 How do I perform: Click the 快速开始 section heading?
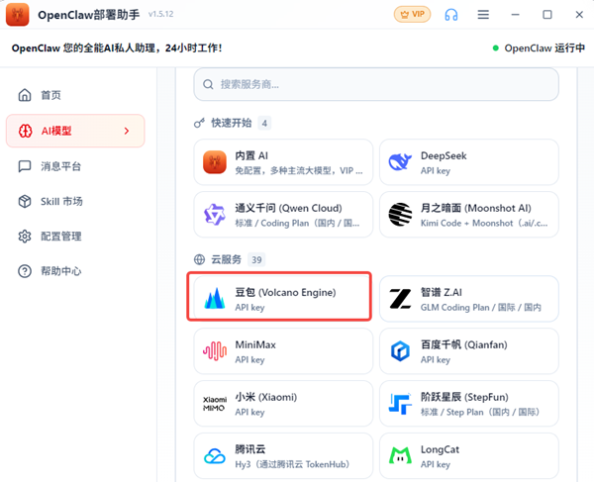click(231, 123)
